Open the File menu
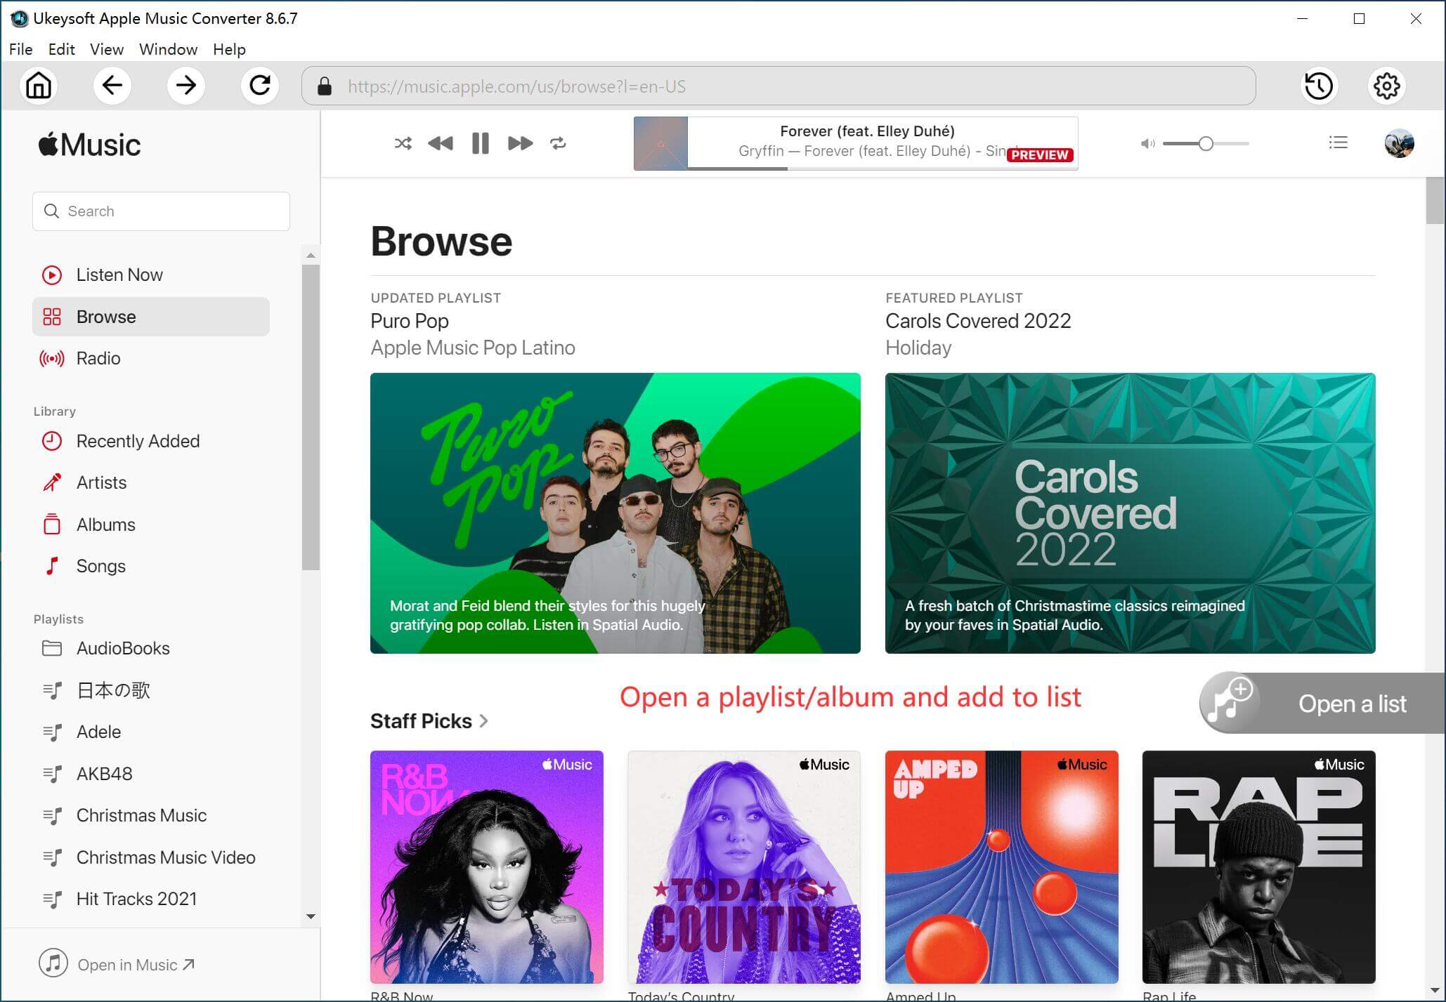 pos(21,49)
